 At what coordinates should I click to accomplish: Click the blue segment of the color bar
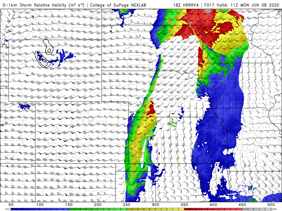point(40,209)
